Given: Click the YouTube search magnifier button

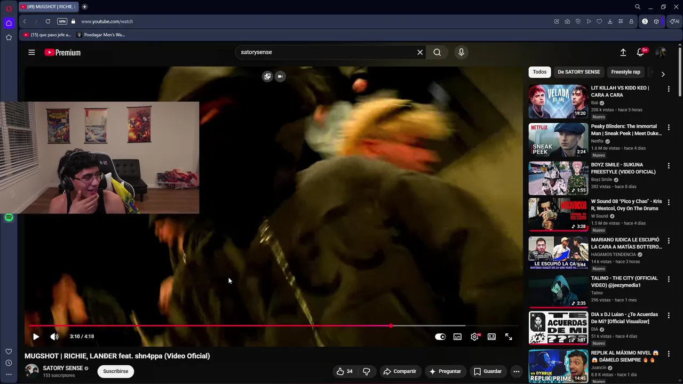Looking at the screenshot, I should [437, 52].
